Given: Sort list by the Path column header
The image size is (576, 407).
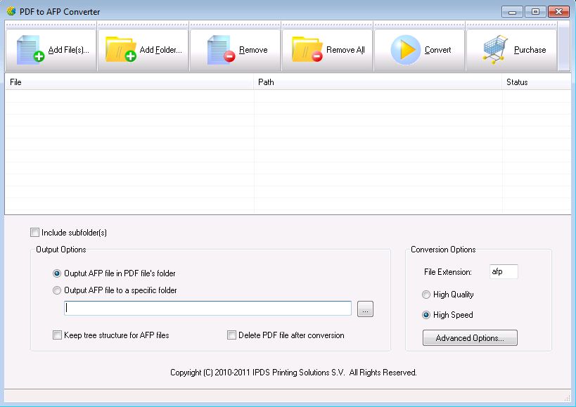Looking at the screenshot, I should click(x=378, y=82).
